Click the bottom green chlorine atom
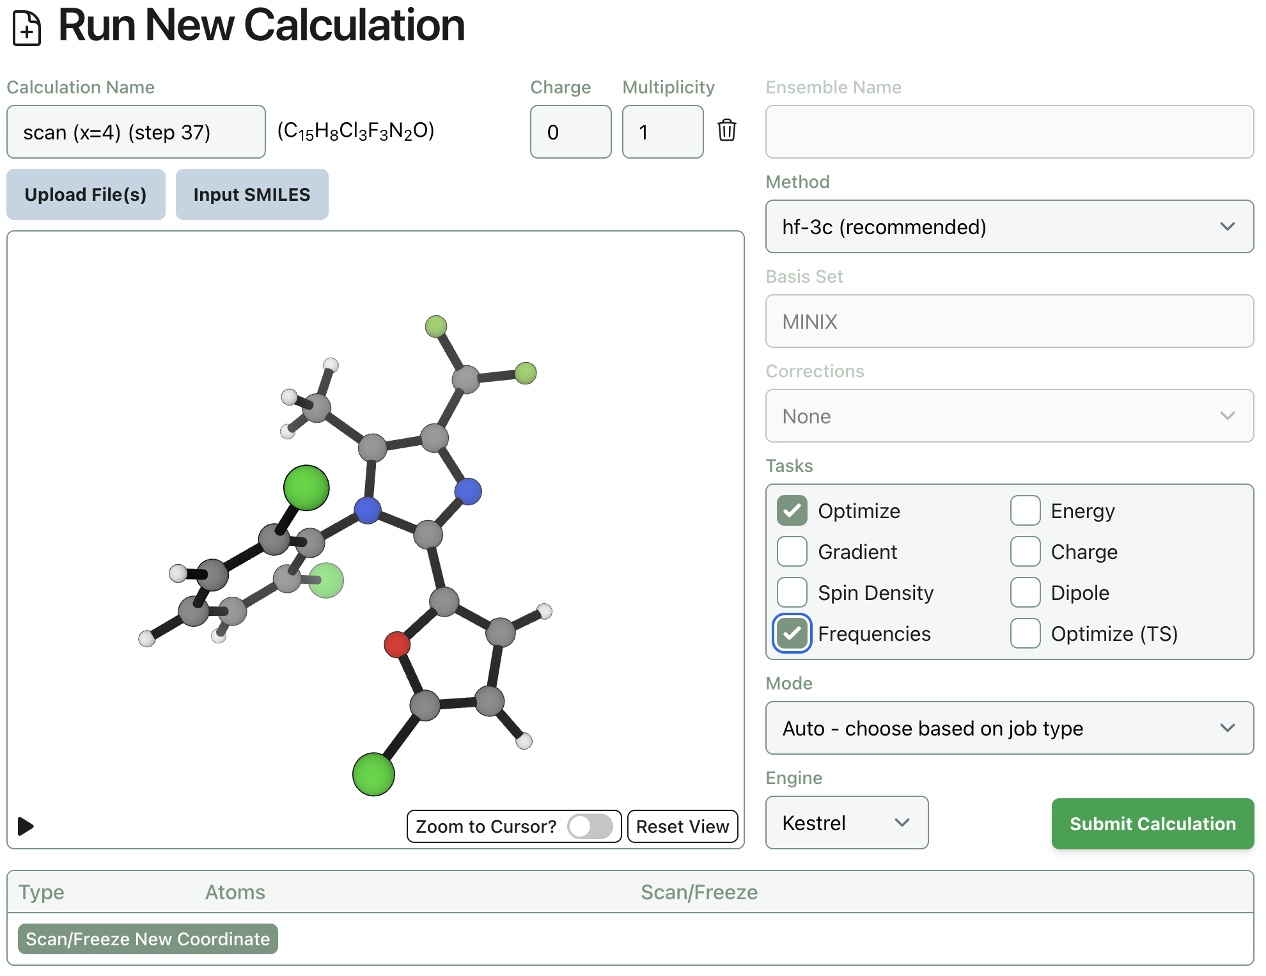The height and width of the screenshot is (976, 1266). coord(373,775)
